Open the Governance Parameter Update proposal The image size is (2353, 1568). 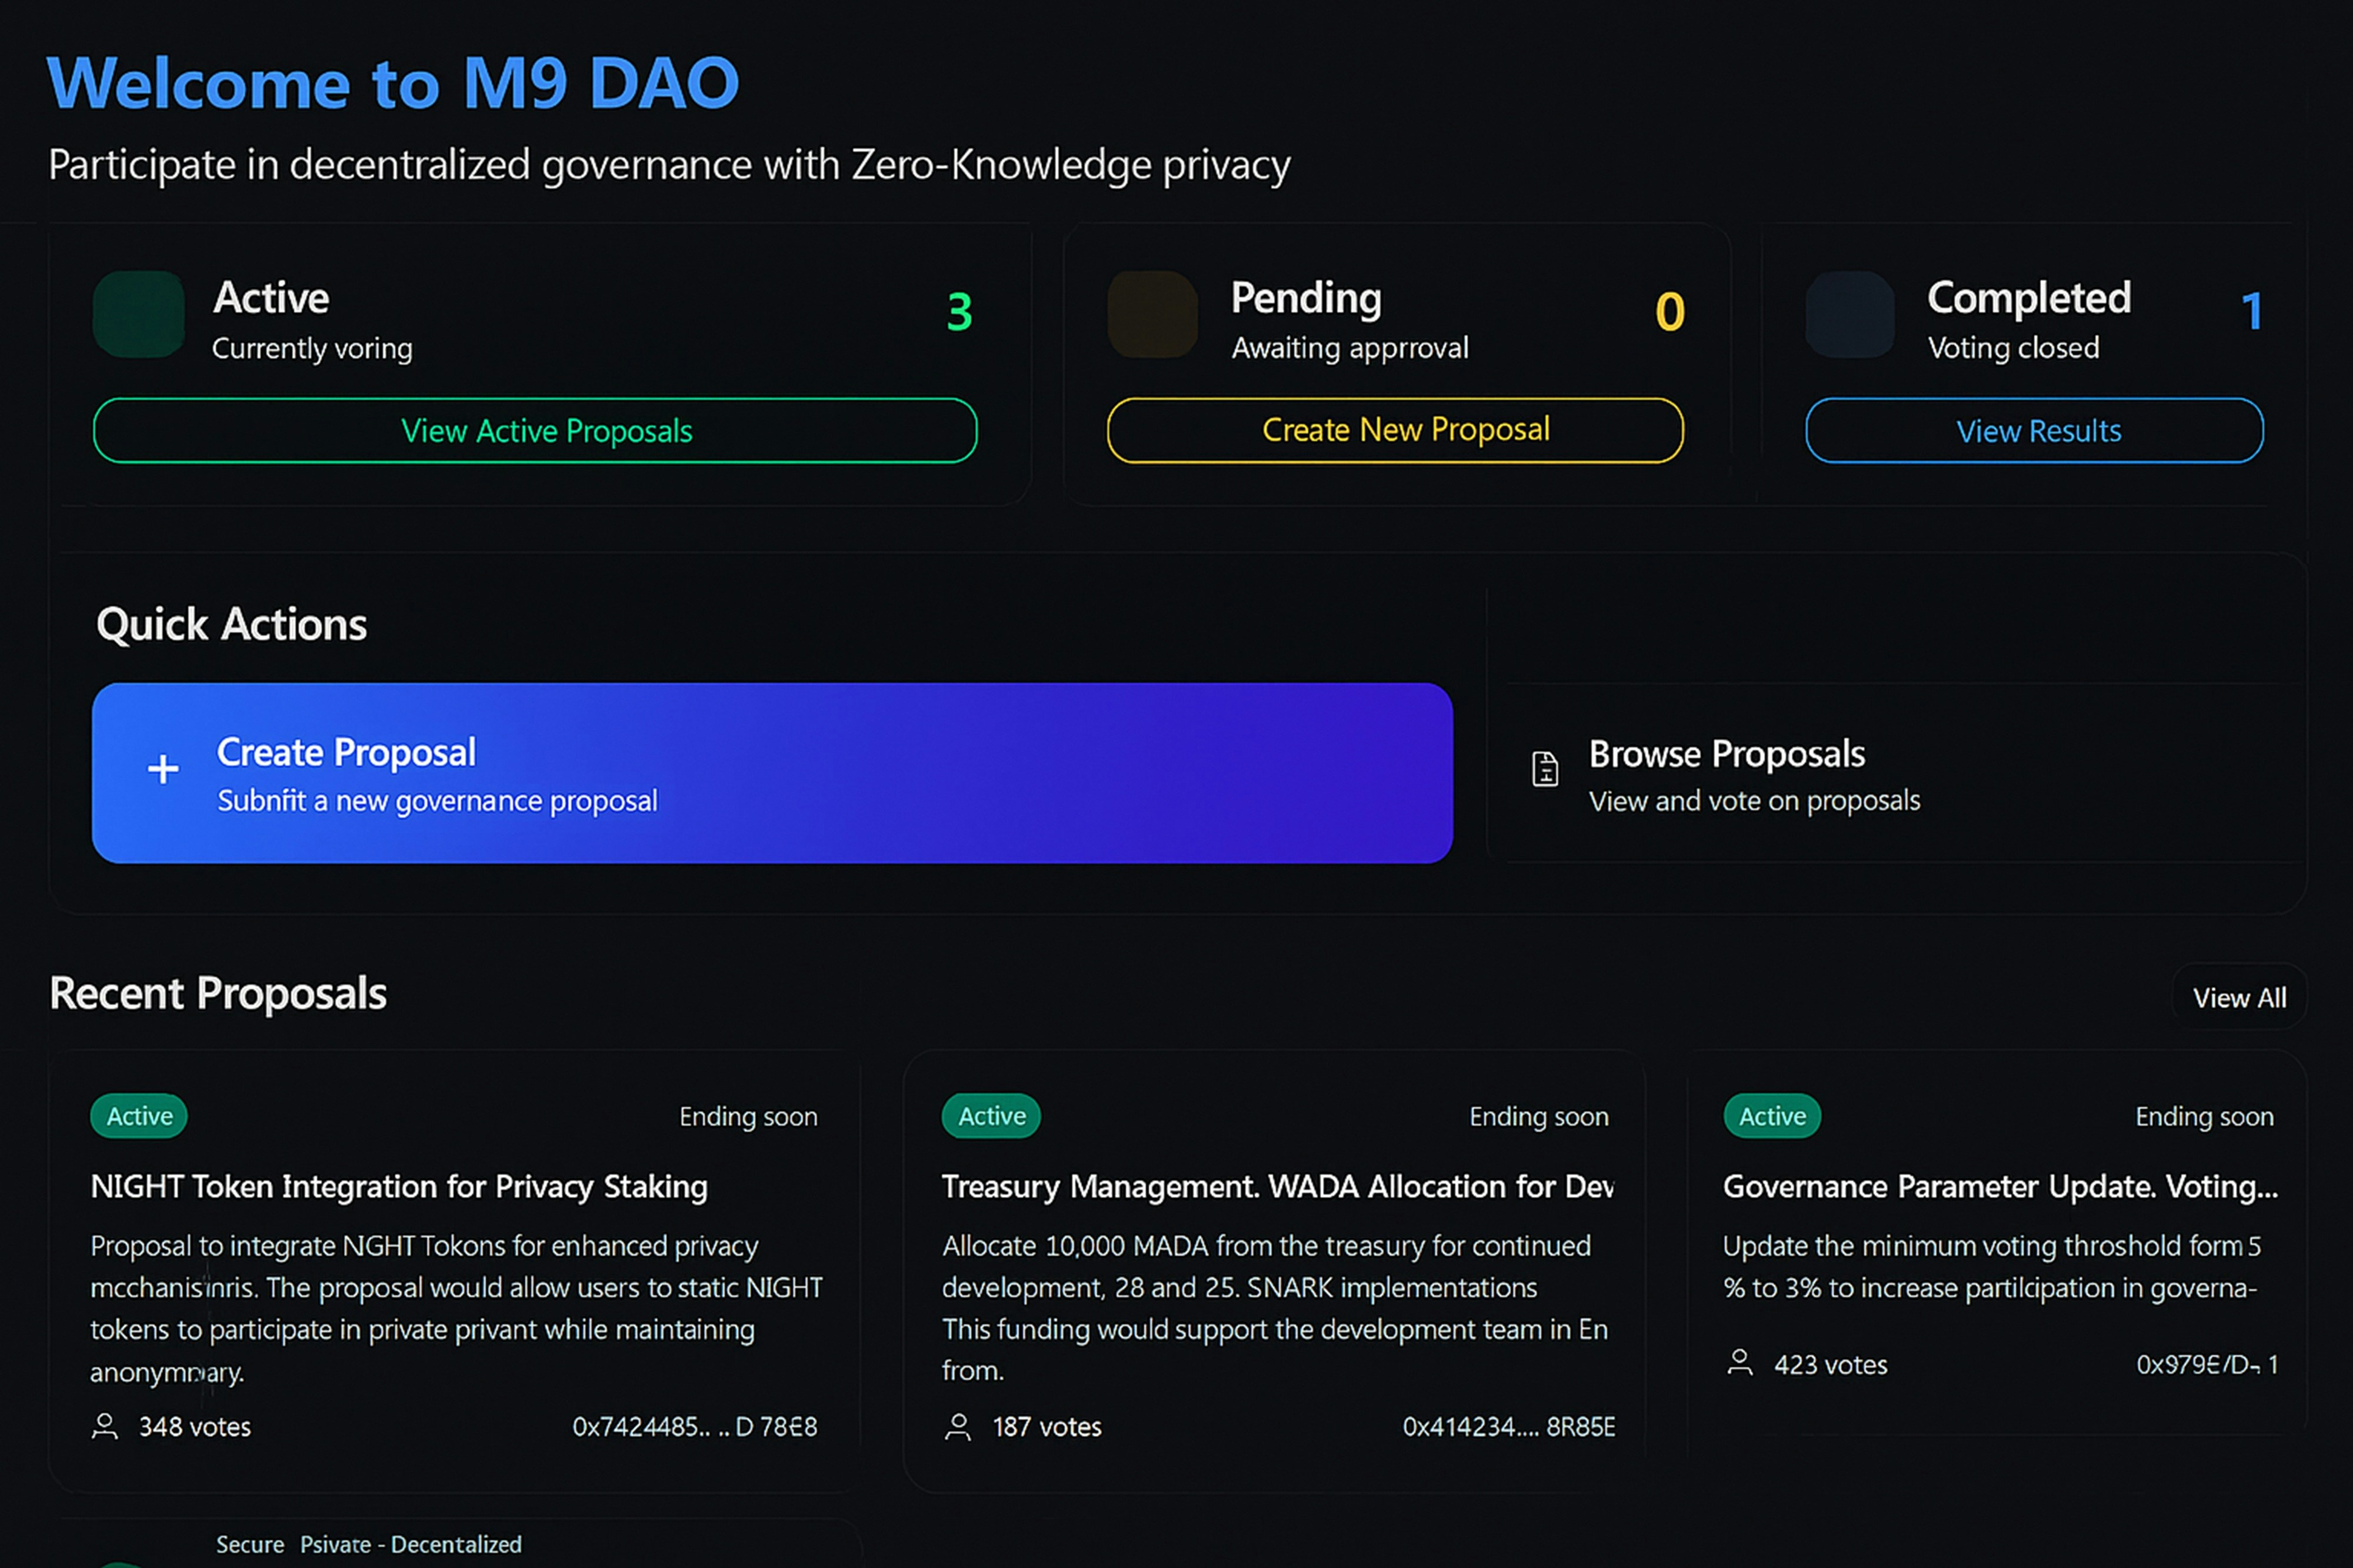(2000, 1186)
